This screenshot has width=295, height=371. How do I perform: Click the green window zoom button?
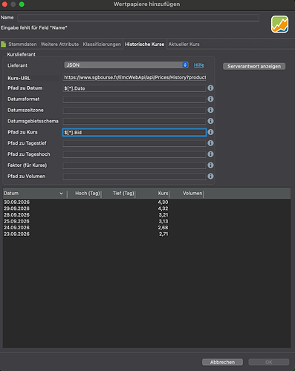[x=22, y=4]
